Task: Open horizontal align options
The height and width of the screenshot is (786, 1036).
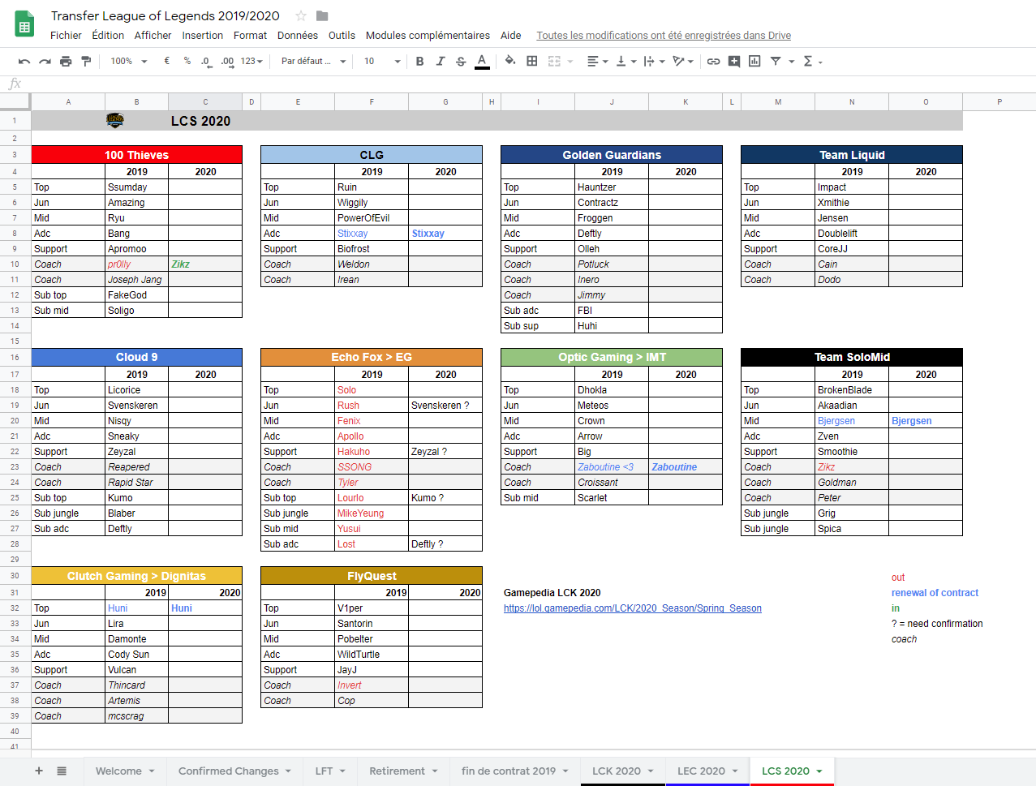Action: coord(597,62)
